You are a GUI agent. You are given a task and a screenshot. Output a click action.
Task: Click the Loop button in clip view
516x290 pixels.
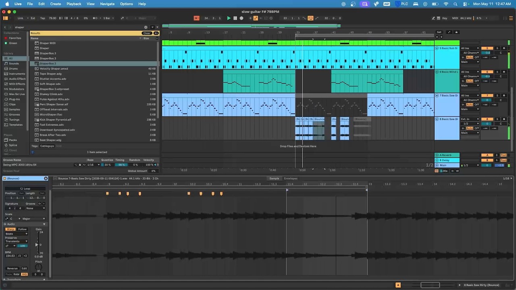[x=25, y=188]
